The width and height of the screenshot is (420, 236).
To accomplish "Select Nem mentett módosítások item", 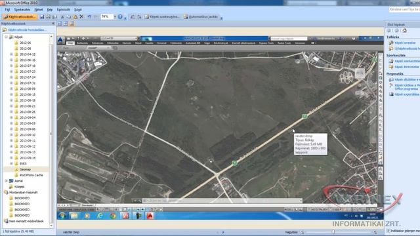I will (x=26, y=222).
